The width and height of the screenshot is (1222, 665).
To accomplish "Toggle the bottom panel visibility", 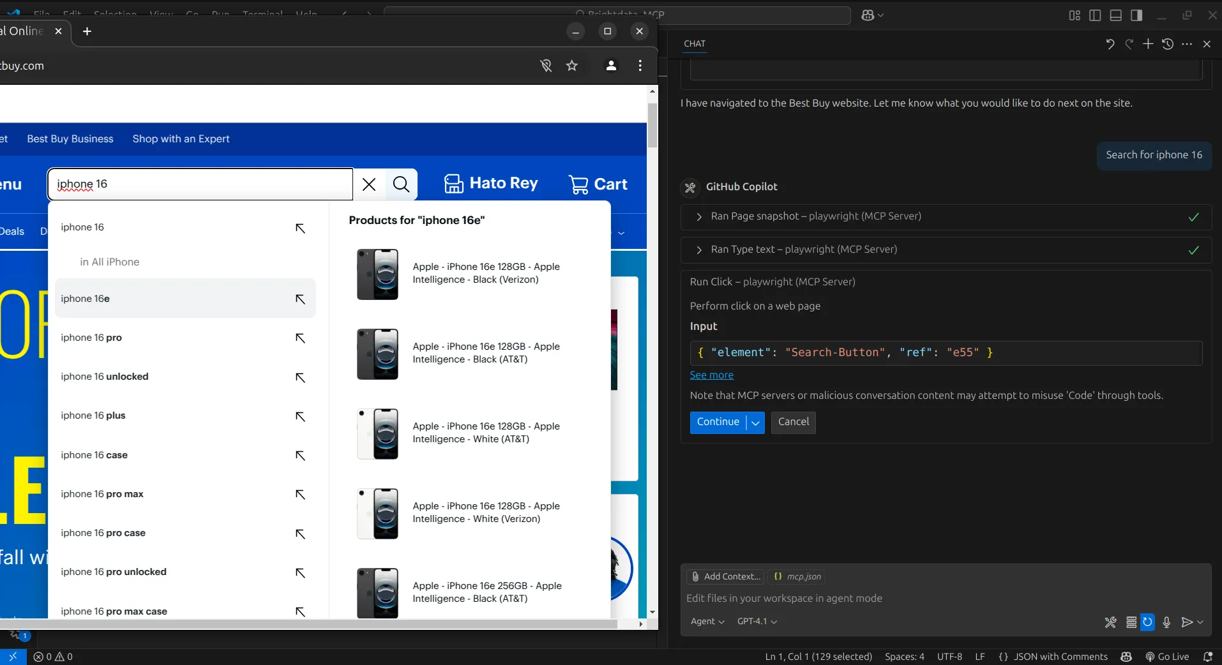I will 1116,15.
